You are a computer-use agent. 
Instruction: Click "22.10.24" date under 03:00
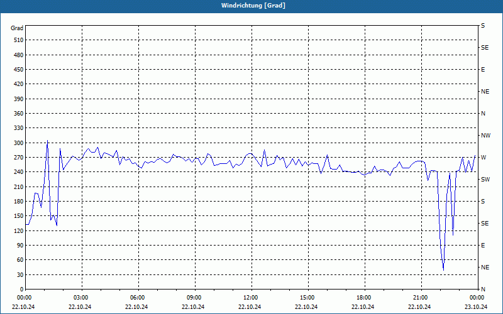pyautogui.click(x=80, y=306)
